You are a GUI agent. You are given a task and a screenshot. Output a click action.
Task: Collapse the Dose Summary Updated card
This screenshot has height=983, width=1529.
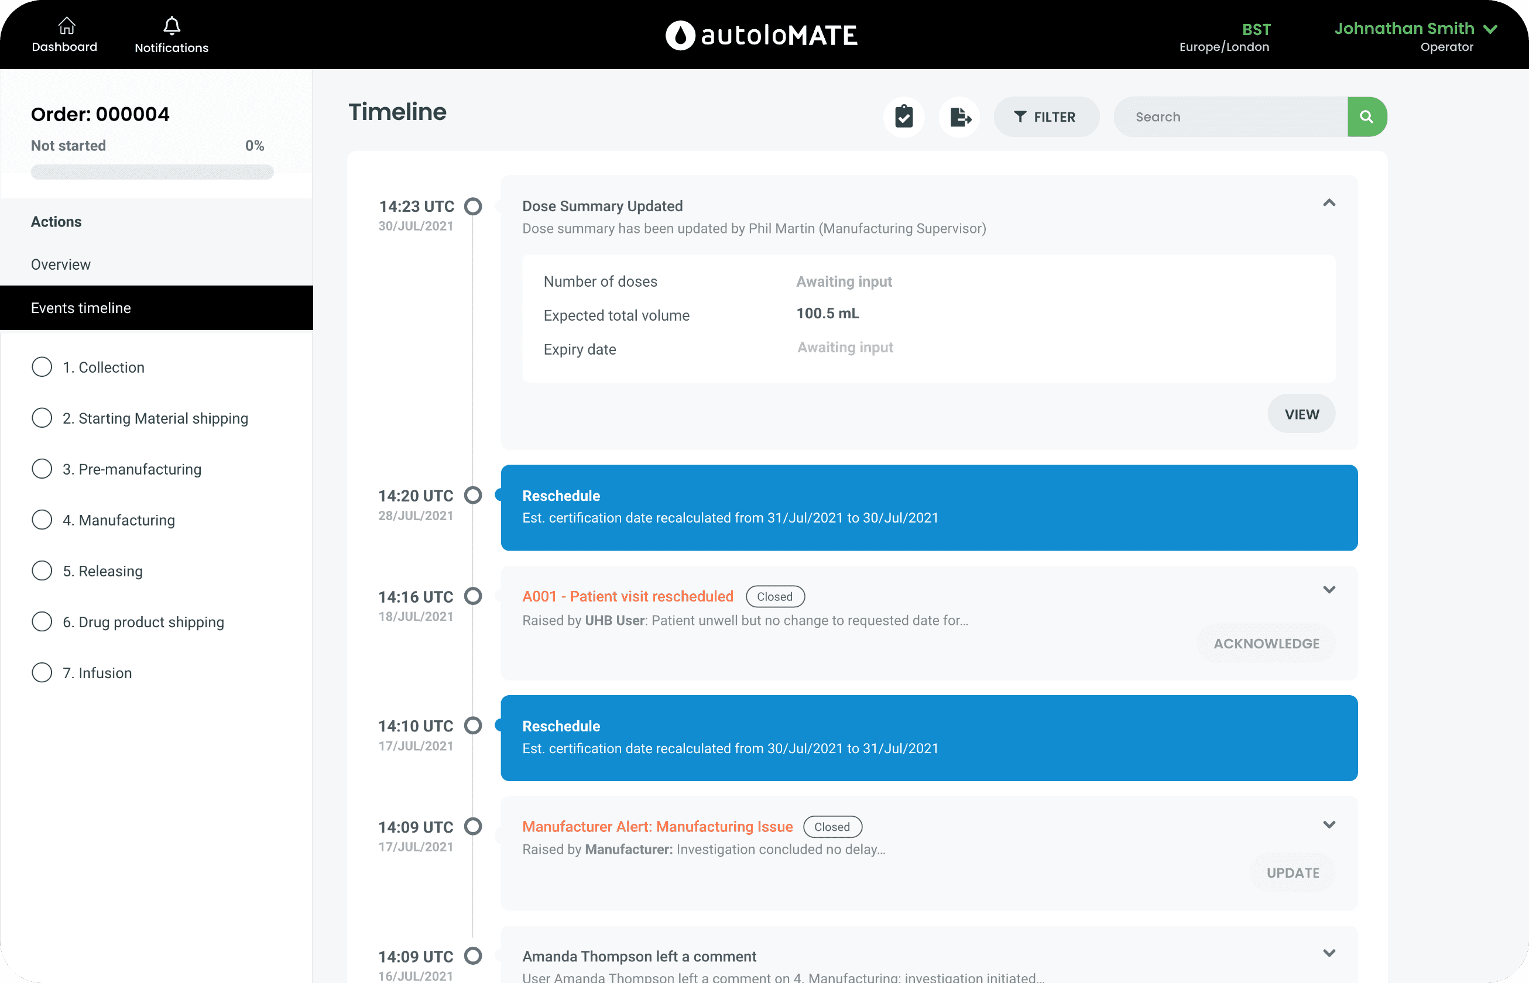click(x=1329, y=203)
